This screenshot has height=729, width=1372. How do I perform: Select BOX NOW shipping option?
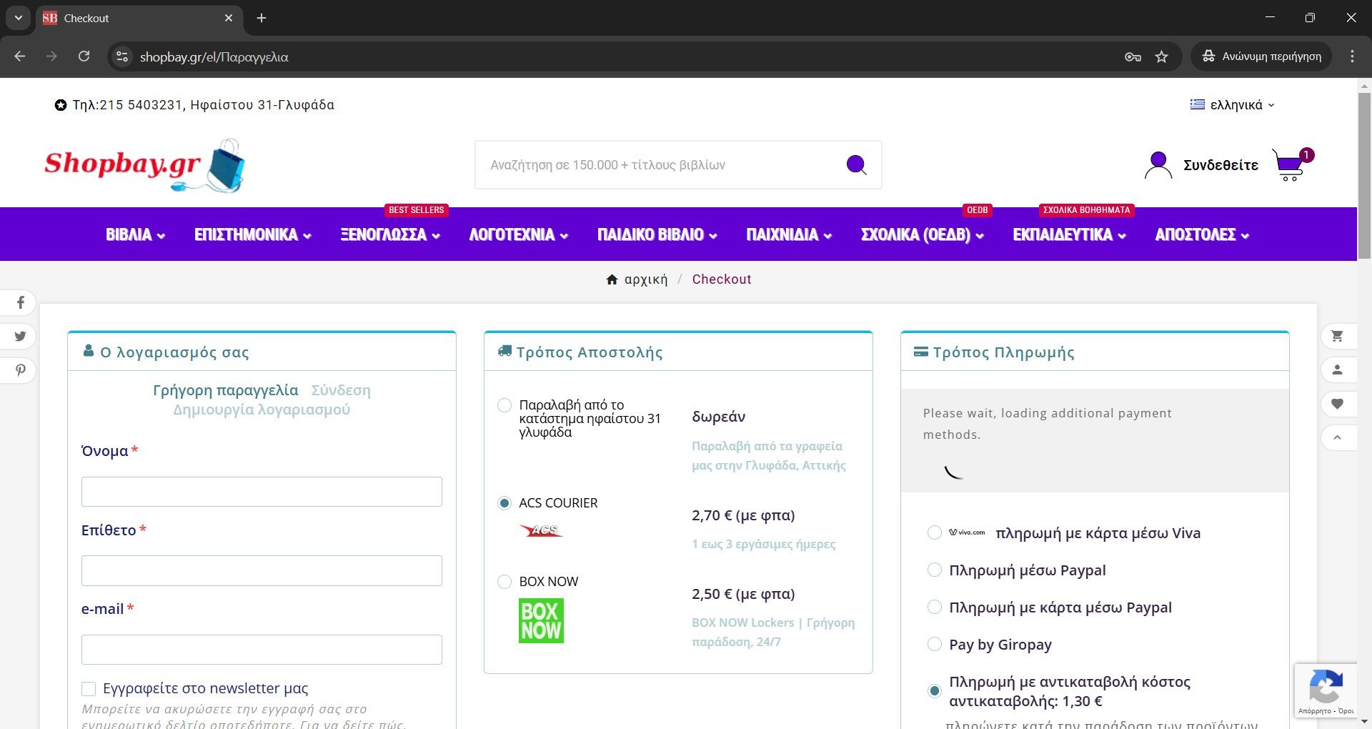point(504,582)
